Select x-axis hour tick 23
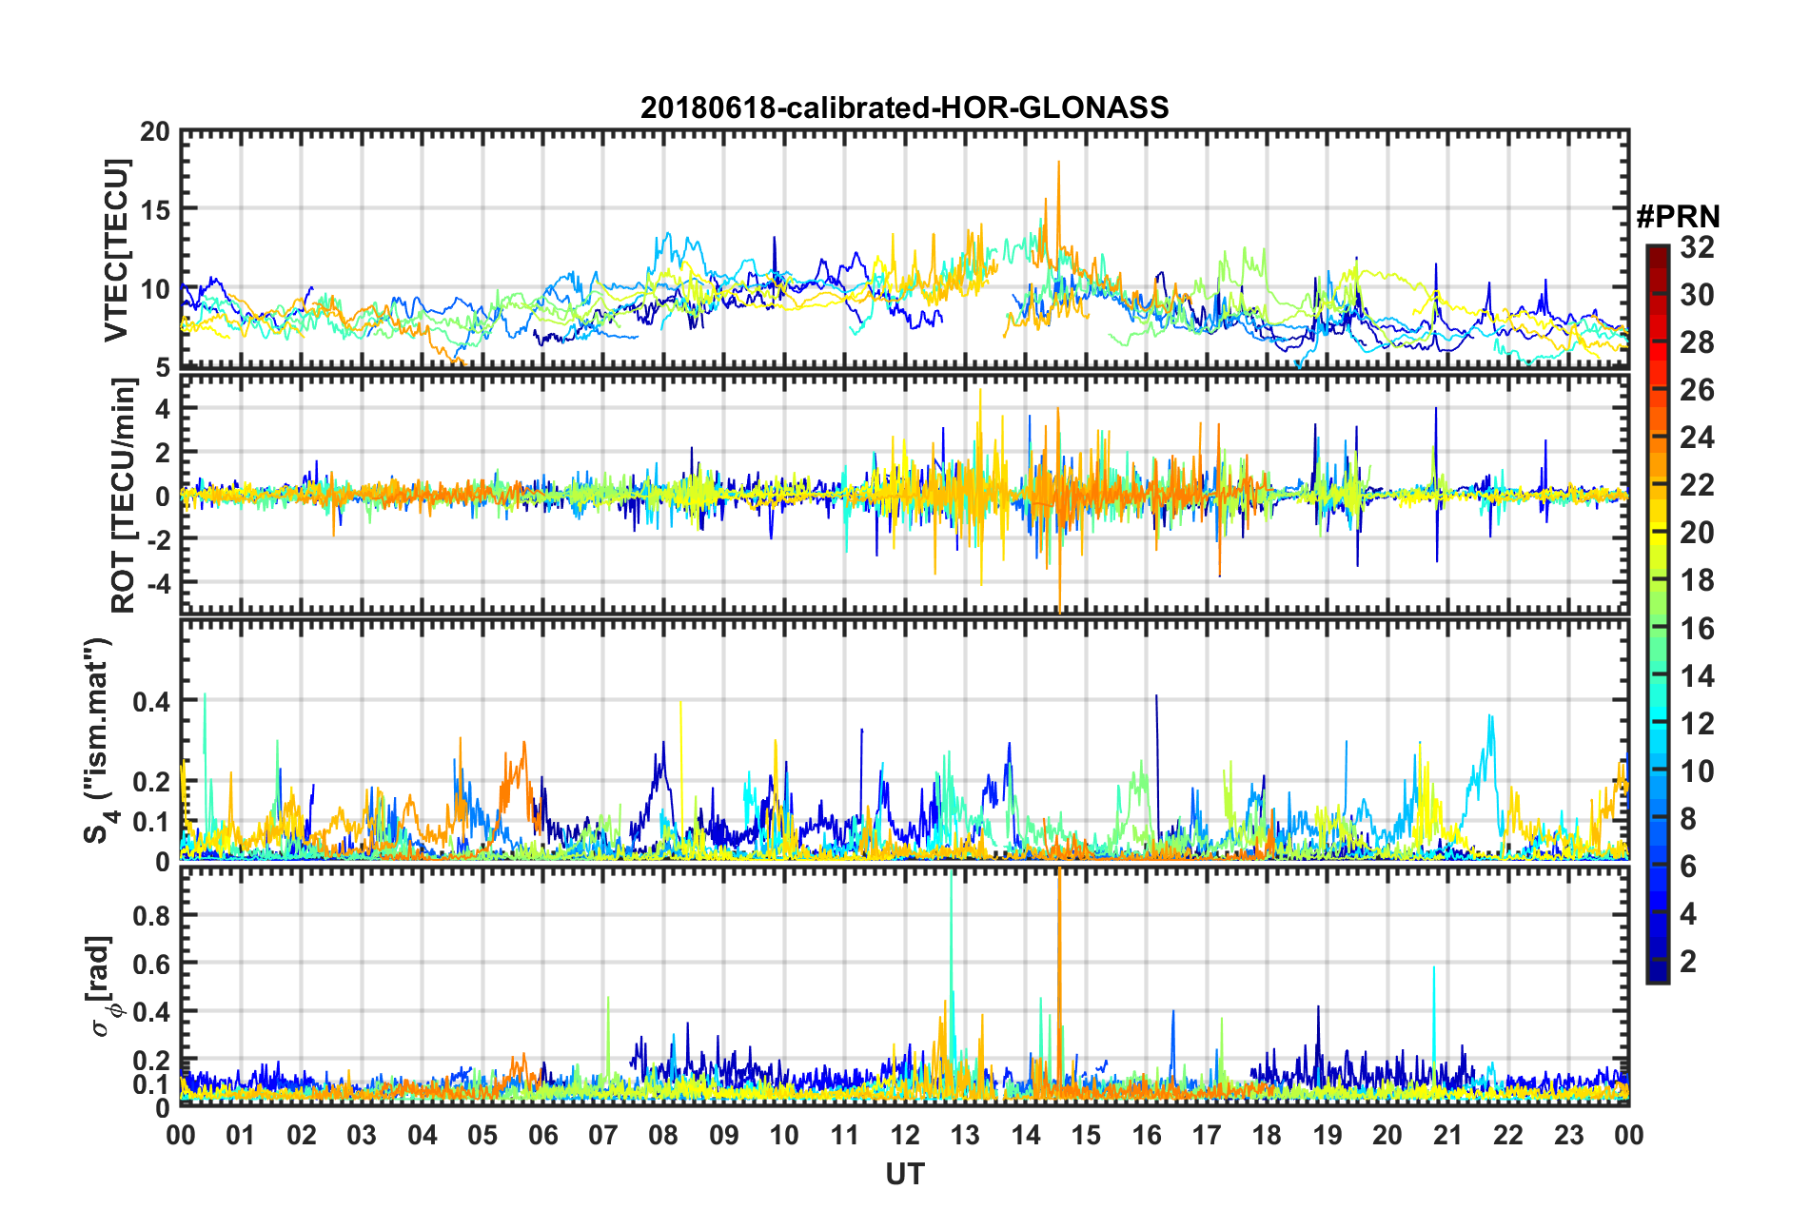 pyautogui.click(x=1568, y=1135)
